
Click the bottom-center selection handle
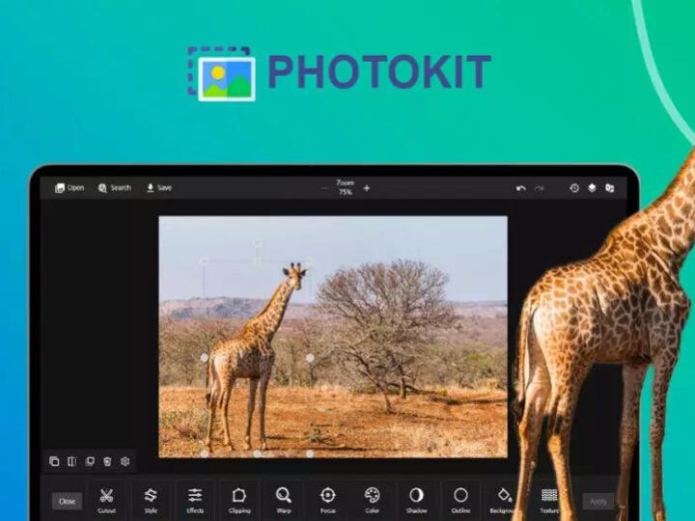point(257,453)
